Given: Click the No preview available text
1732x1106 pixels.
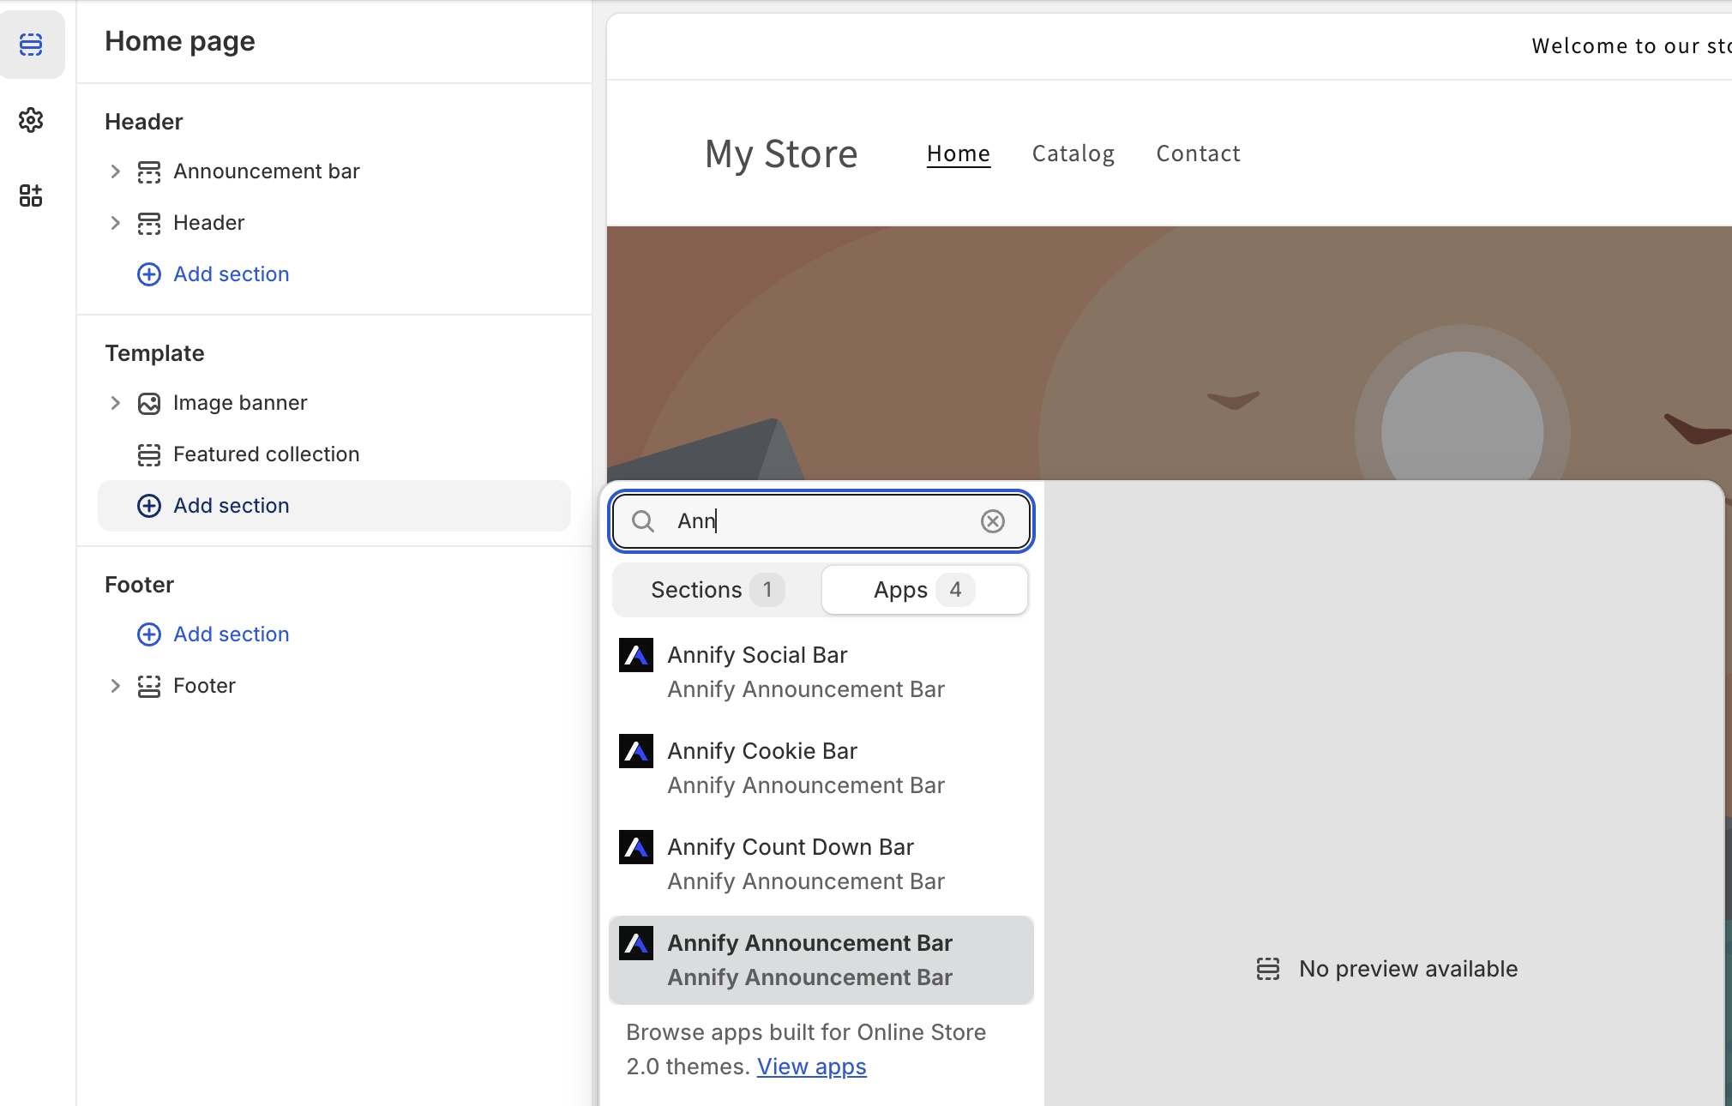Looking at the screenshot, I should 1408,969.
